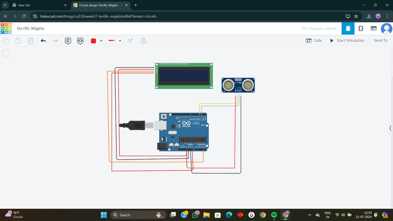393x221 pixels.
Task: Expand the collapsed components side panel
Action: (x=390, y=128)
